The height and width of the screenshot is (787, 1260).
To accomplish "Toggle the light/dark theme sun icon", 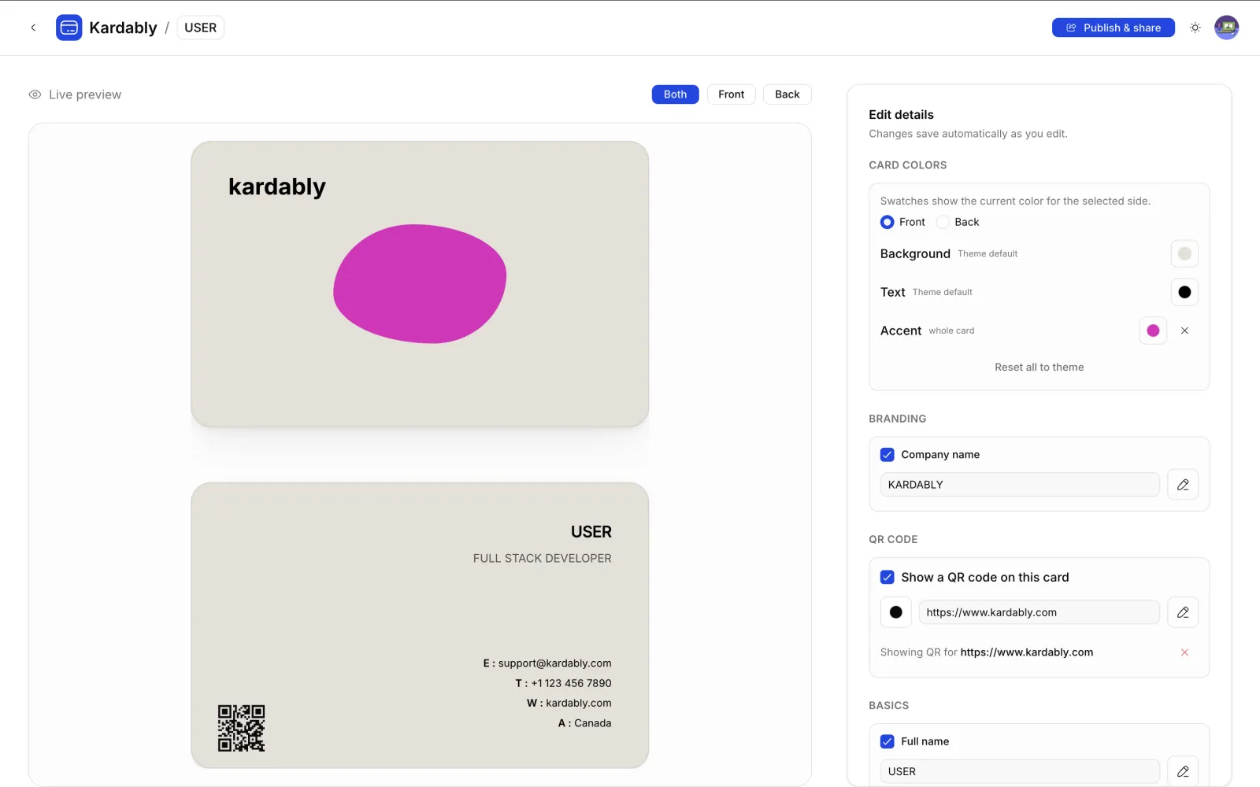I will [x=1195, y=28].
